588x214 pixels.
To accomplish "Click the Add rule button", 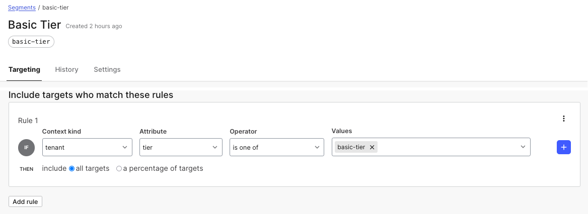I will pyautogui.click(x=26, y=201).
